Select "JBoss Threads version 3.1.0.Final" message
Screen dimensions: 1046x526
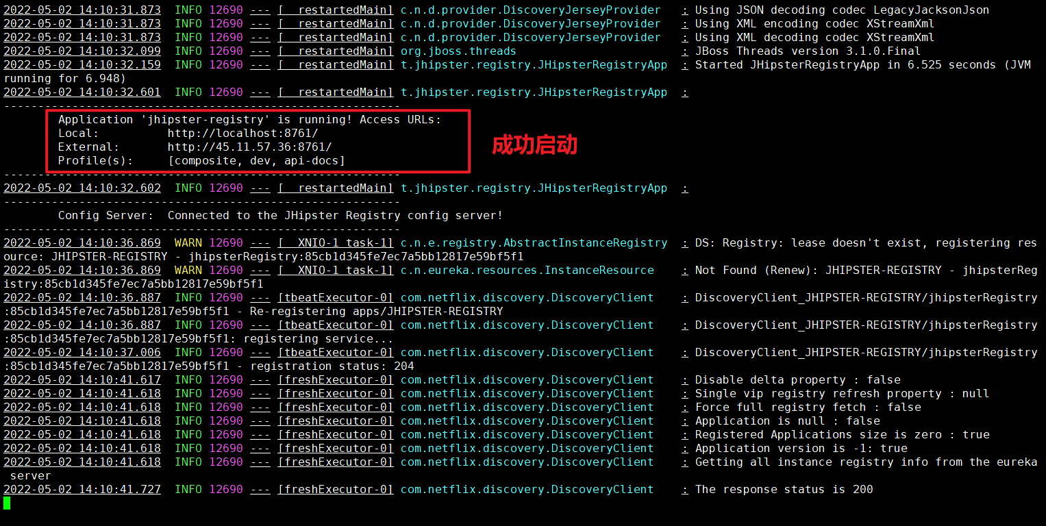tap(808, 51)
